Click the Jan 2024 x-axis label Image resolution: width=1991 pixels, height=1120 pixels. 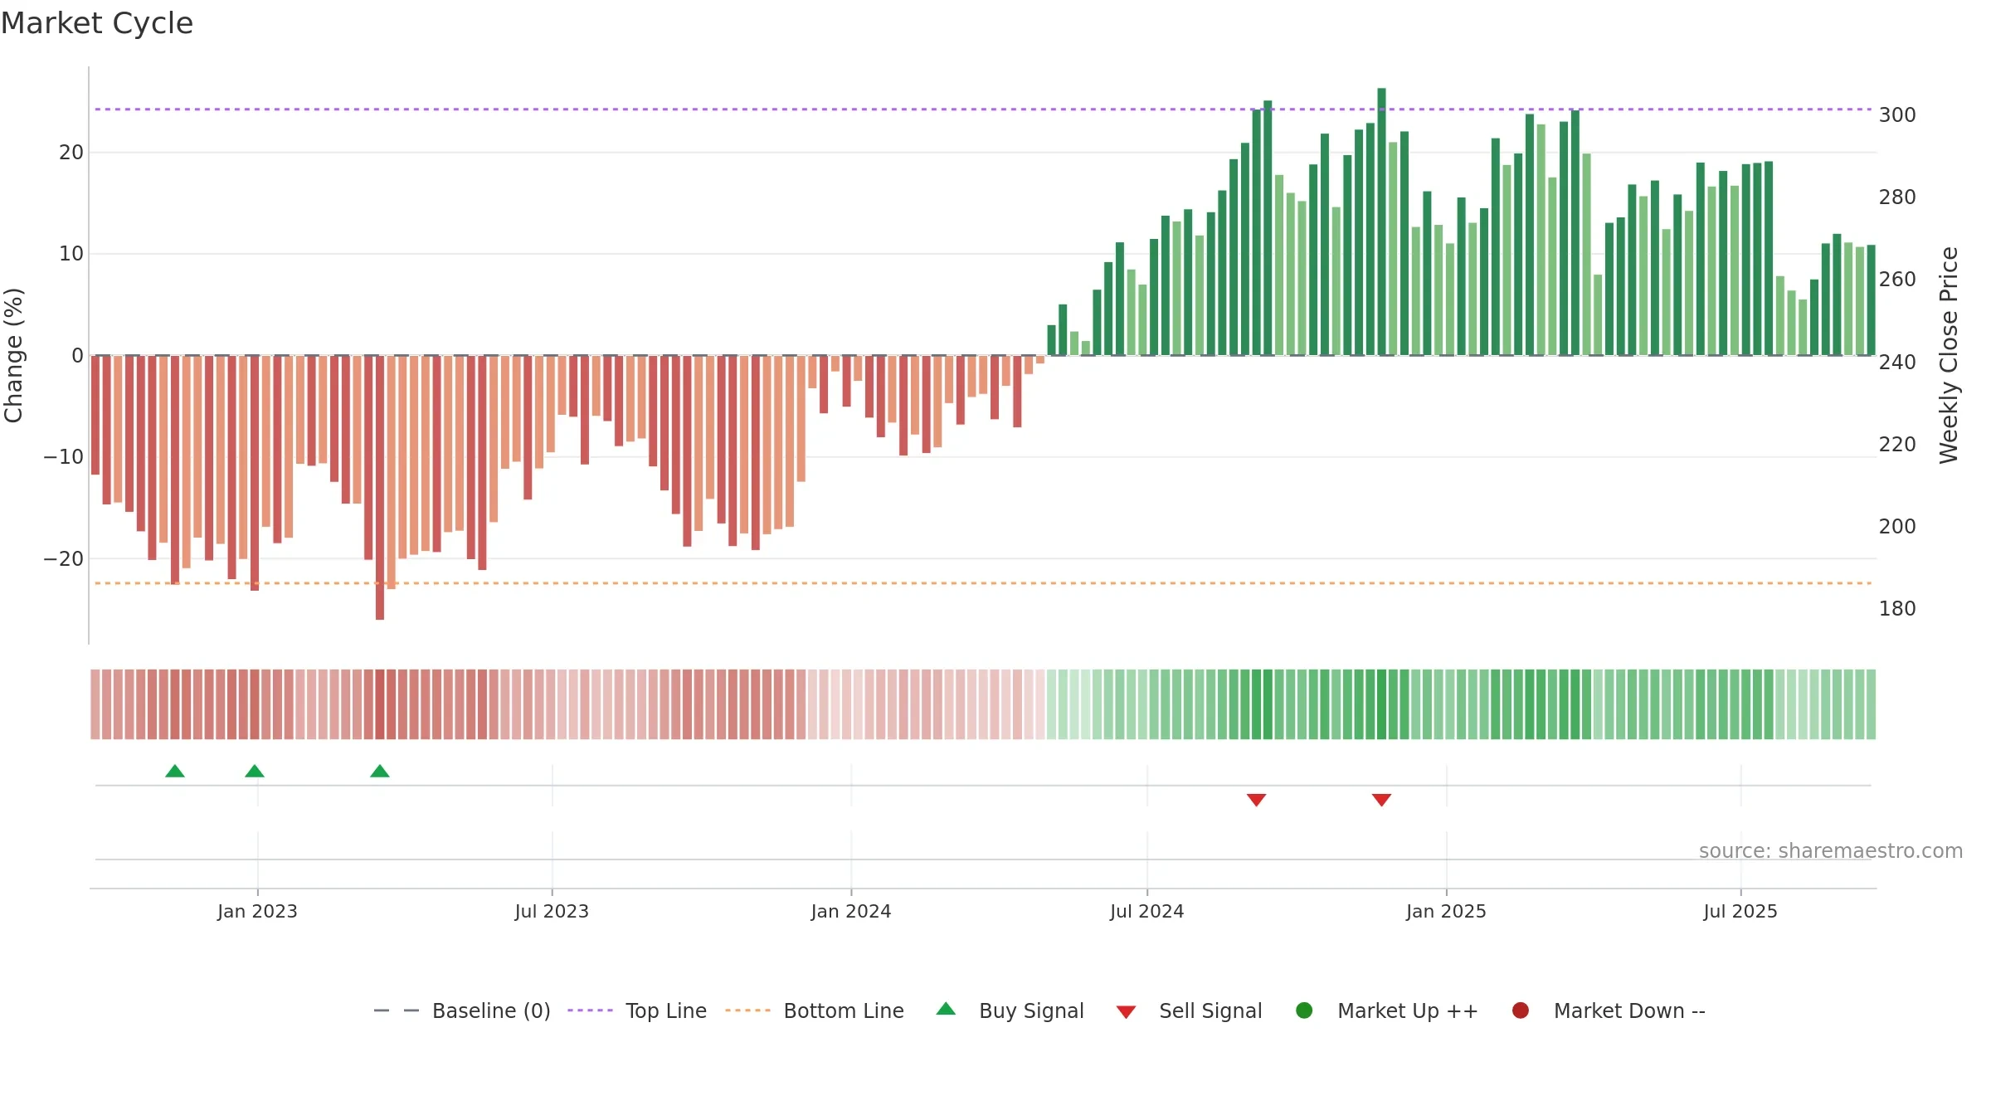(851, 911)
